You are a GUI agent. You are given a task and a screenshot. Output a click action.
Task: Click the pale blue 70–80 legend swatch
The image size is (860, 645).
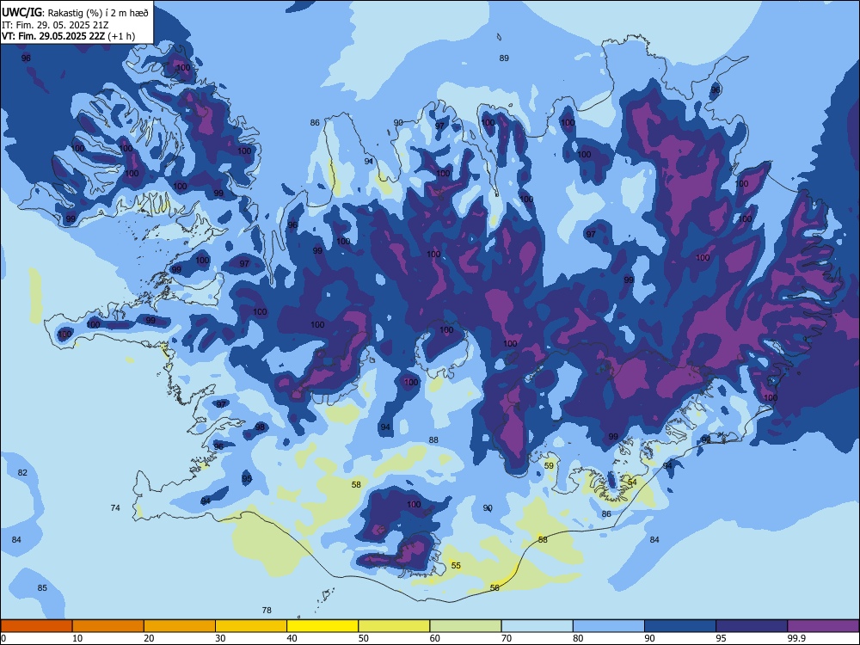[x=537, y=626]
